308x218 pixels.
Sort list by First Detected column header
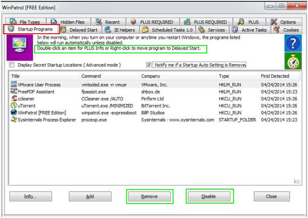pyautogui.click(x=280, y=76)
